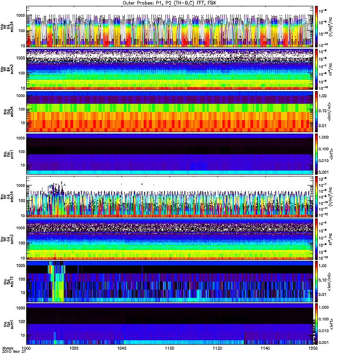Click the '0.10' value on thc fbk edc12 color bar
This screenshot has height=361, width=339.
pyautogui.click(x=322, y=280)
